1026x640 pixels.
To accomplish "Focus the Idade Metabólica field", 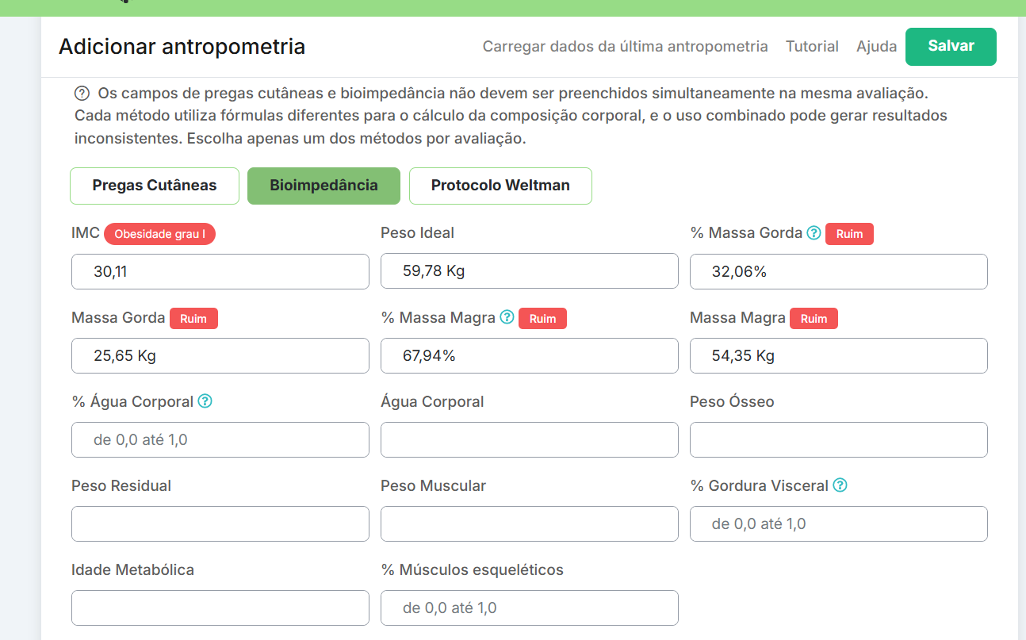I will [220, 607].
